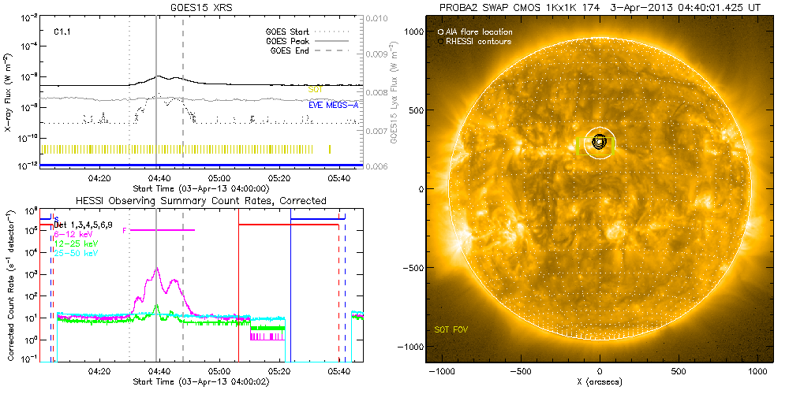
Task: Click the 500 tick on the solar image x-axis
Action: (679, 373)
